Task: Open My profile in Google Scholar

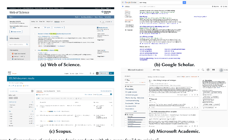Action: pos(215,6)
